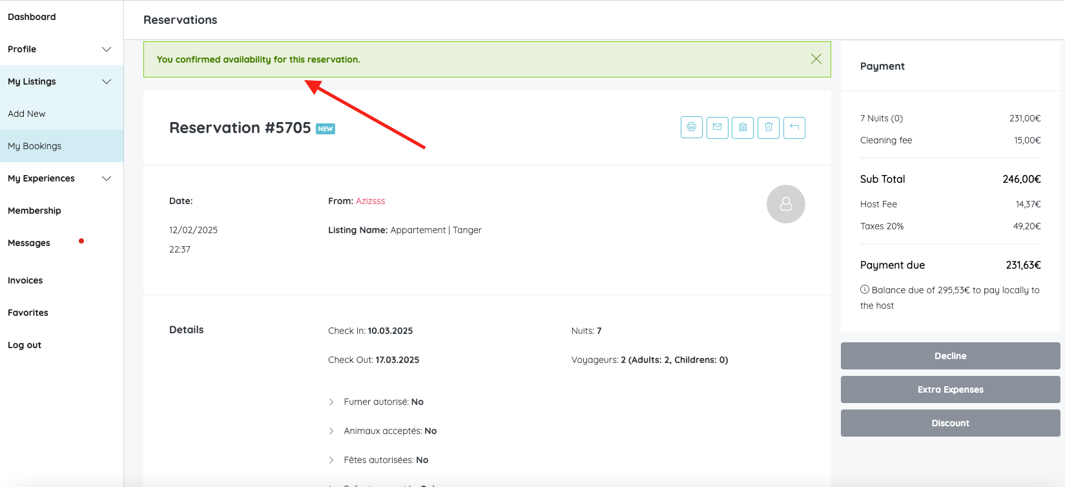
Task: Dismiss the availability confirmation banner
Action: click(x=816, y=59)
